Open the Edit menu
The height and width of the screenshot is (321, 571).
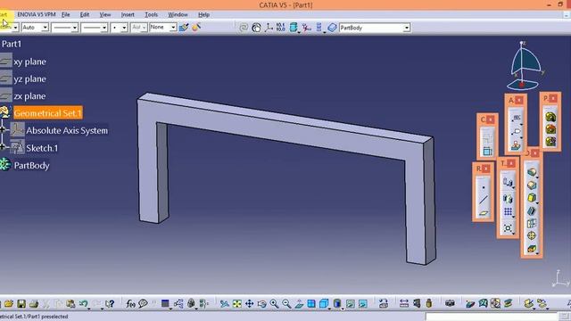click(x=85, y=14)
